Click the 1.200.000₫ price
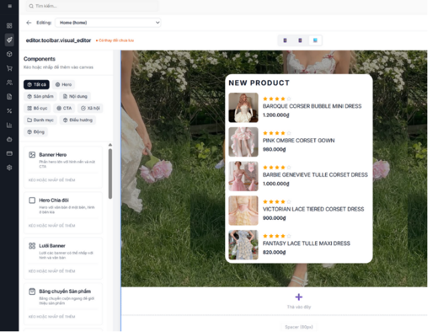The height and width of the screenshot is (332, 428). (x=276, y=115)
